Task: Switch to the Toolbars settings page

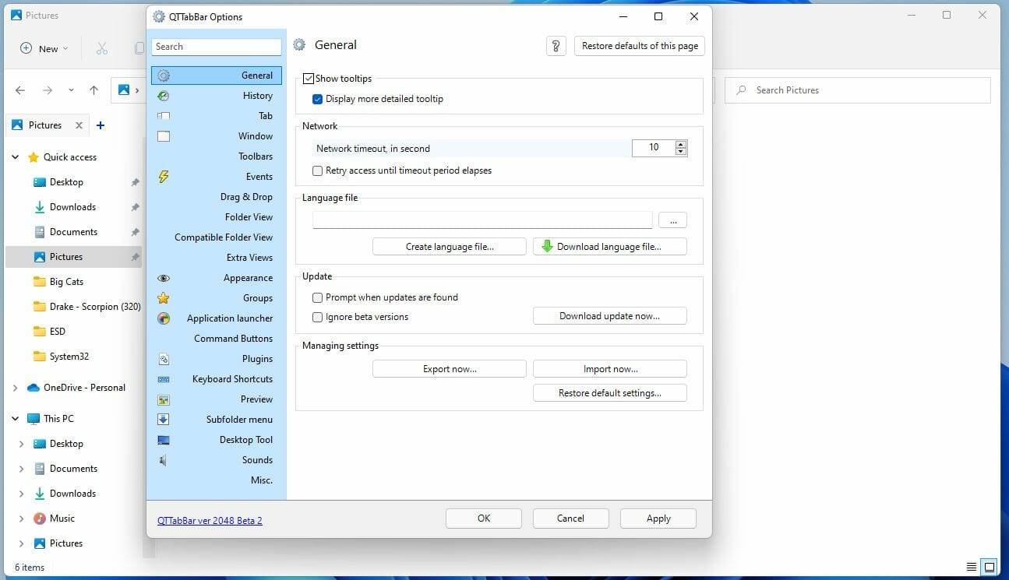Action: (256, 156)
